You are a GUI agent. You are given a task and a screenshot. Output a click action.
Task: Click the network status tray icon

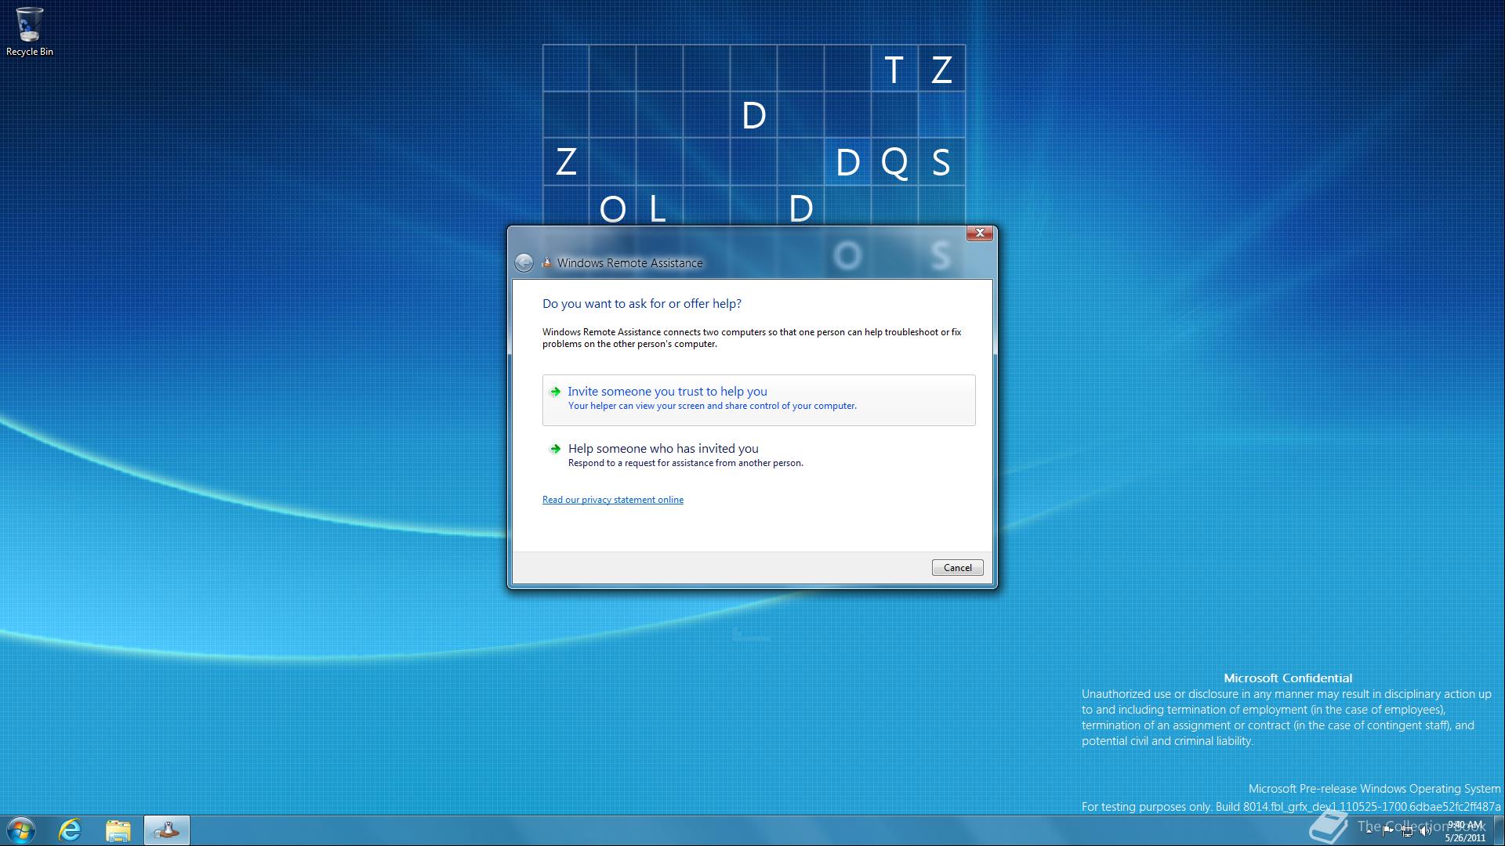point(1408,831)
